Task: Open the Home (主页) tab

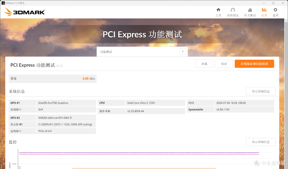Action: coord(218,12)
